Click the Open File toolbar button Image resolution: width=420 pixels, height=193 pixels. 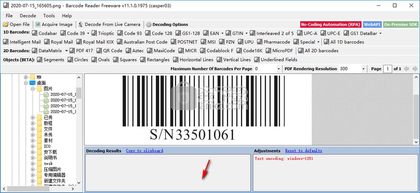pos(16,24)
